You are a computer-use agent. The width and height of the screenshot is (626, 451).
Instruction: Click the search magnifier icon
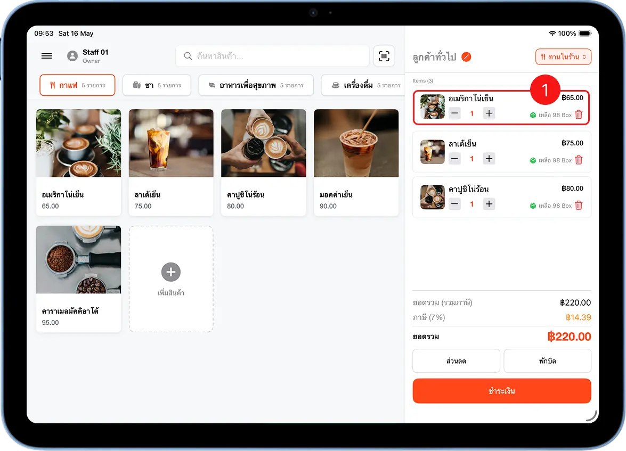click(x=188, y=56)
